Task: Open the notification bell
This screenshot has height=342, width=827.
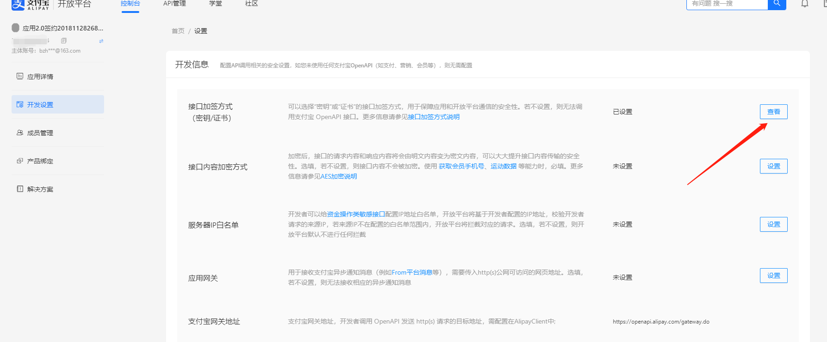Action: pyautogui.click(x=805, y=4)
